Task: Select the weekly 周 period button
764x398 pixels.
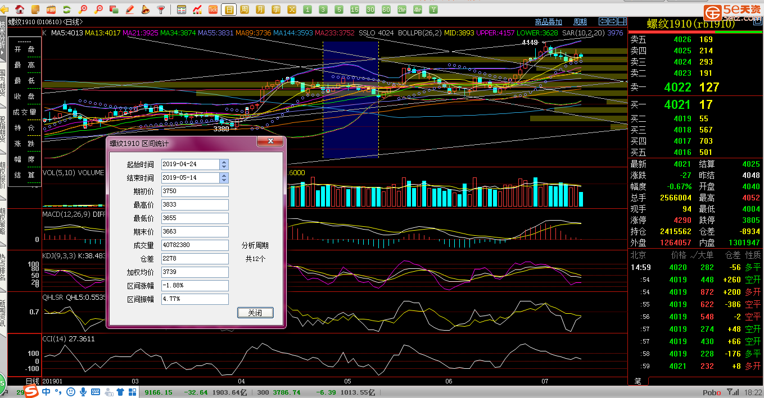Action: [245, 10]
